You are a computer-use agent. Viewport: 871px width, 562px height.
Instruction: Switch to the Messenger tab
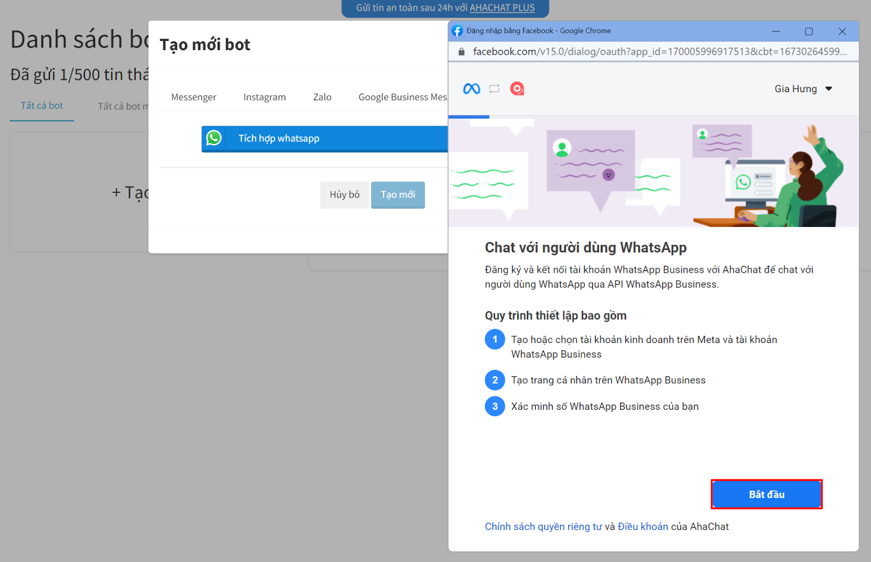(x=194, y=97)
